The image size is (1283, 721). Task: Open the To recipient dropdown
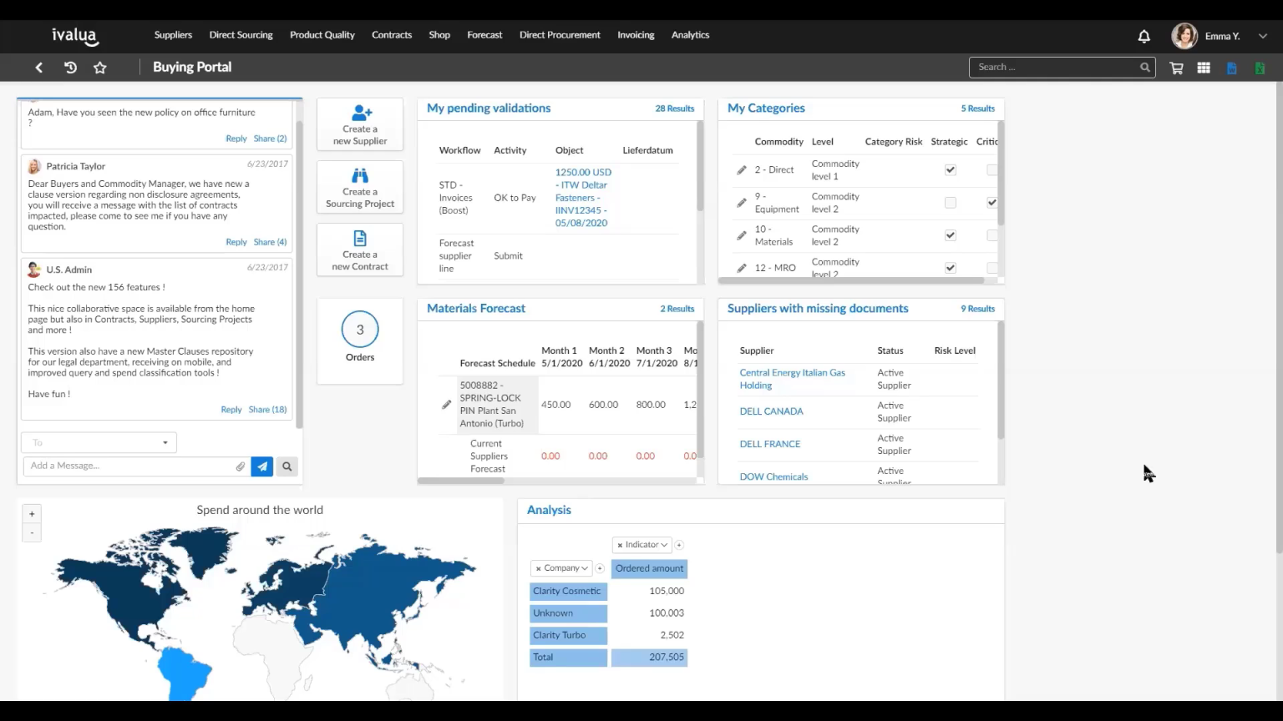165,442
